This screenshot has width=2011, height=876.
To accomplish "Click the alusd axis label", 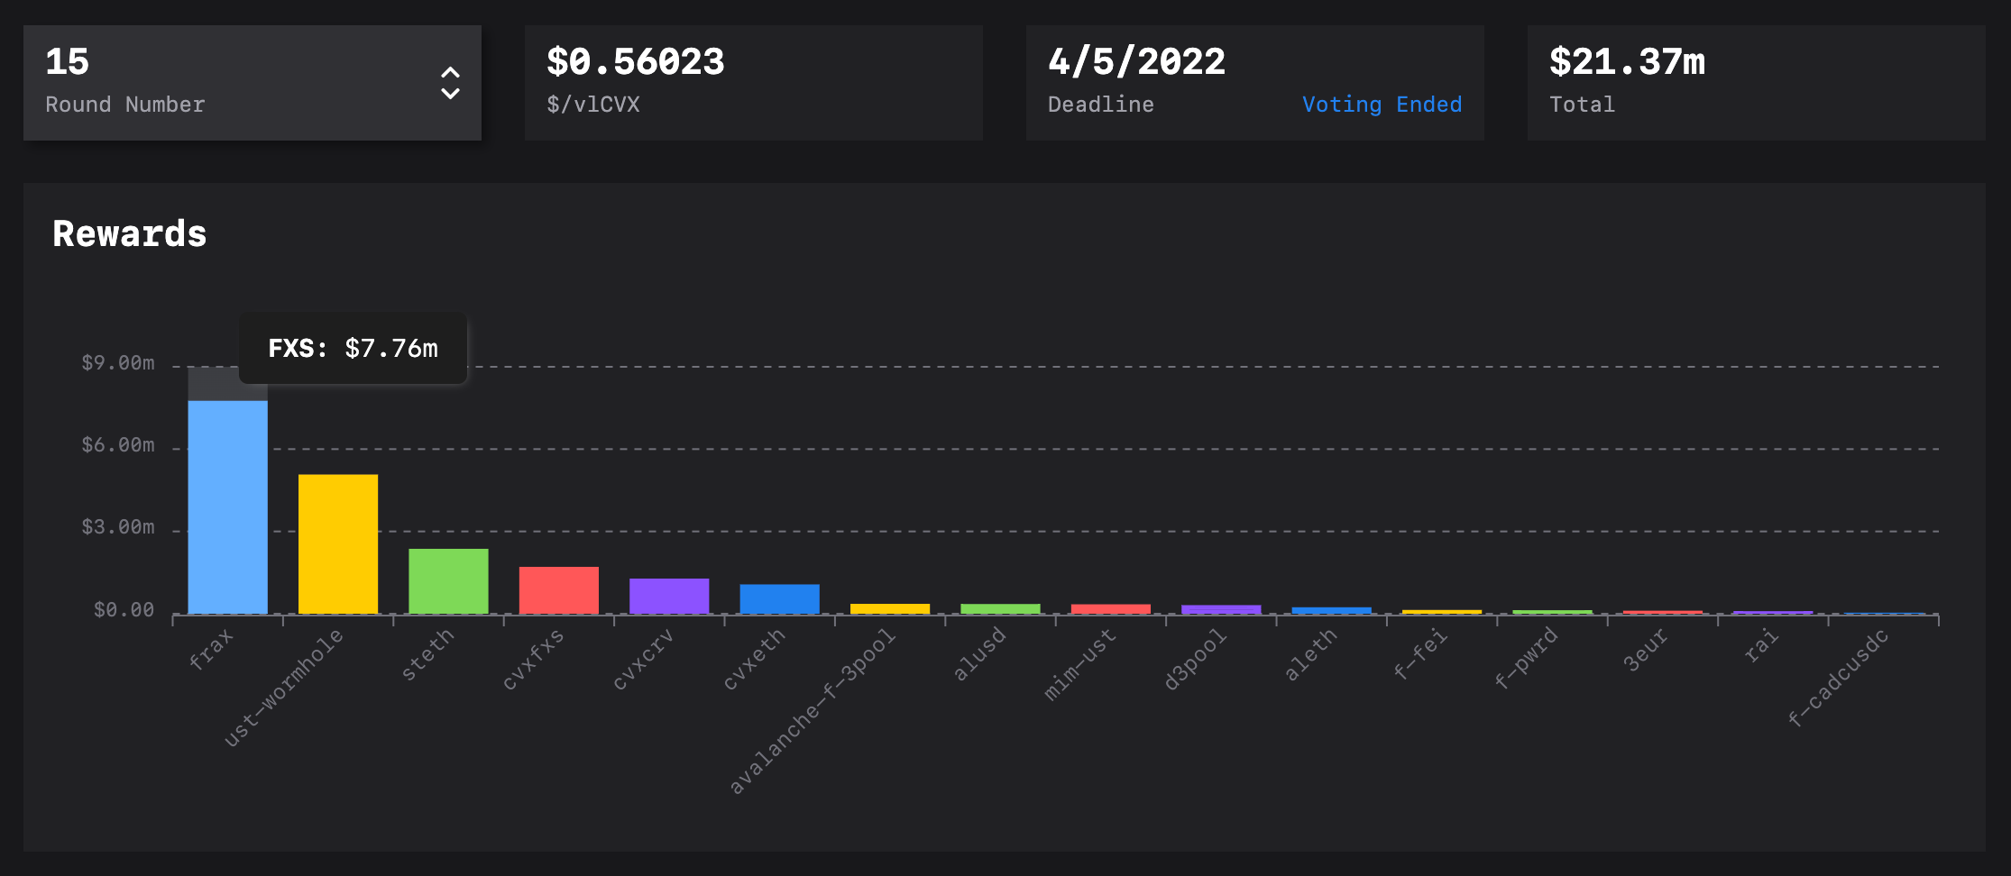I will [979, 654].
